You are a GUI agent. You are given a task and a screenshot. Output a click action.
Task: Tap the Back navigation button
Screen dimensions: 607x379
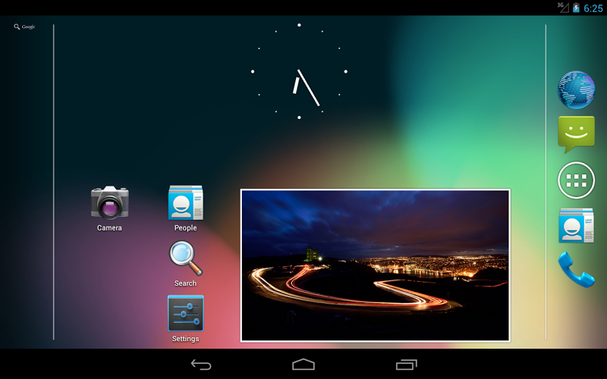[x=201, y=365]
